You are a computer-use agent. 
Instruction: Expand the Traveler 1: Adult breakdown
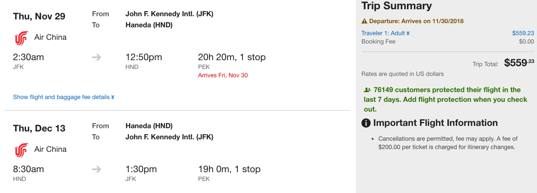pos(386,33)
